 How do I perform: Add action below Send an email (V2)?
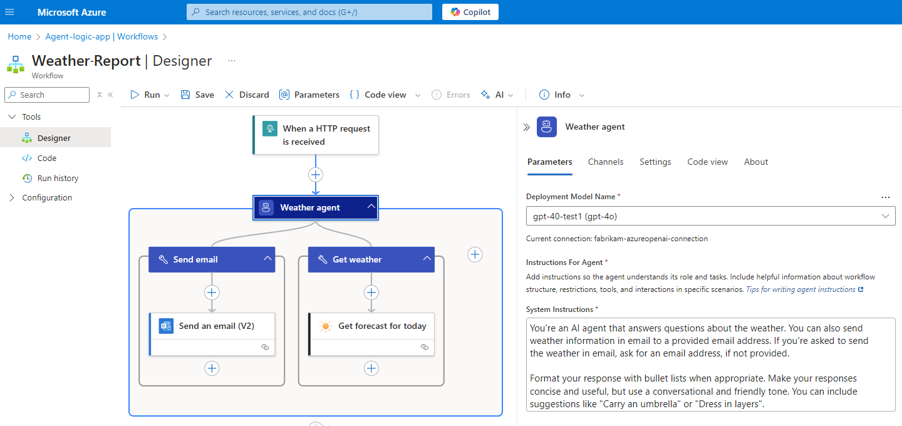[x=212, y=368]
